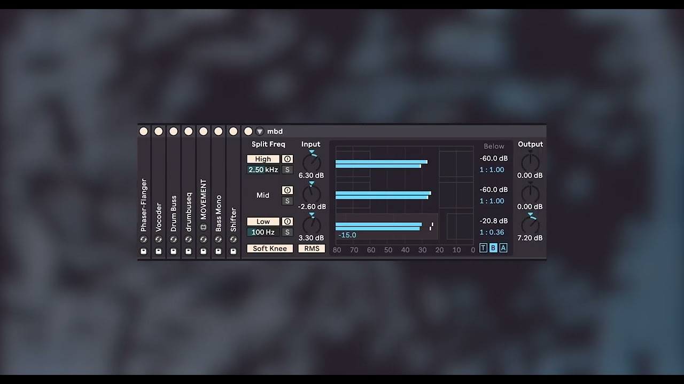Save Phaser-Flanger preset with disk icon

[143, 251]
